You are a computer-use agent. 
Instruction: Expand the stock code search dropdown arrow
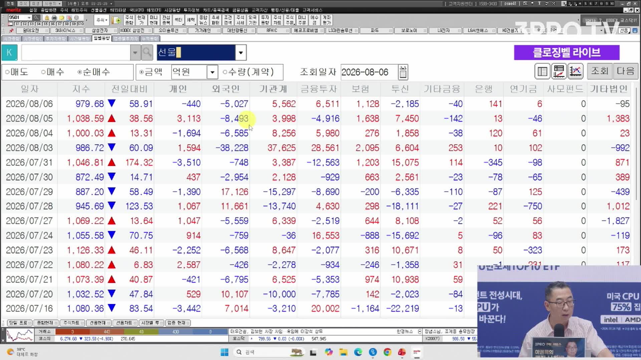pyautogui.click(x=135, y=52)
